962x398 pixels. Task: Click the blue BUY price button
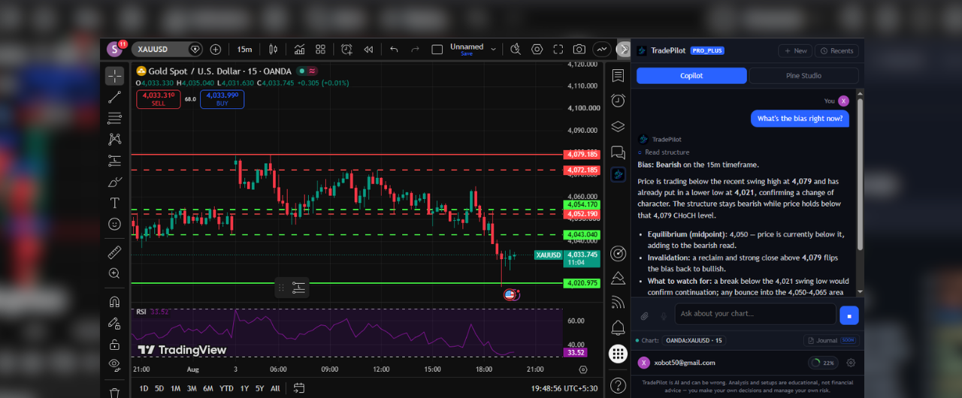pyautogui.click(x=222, y=99)
